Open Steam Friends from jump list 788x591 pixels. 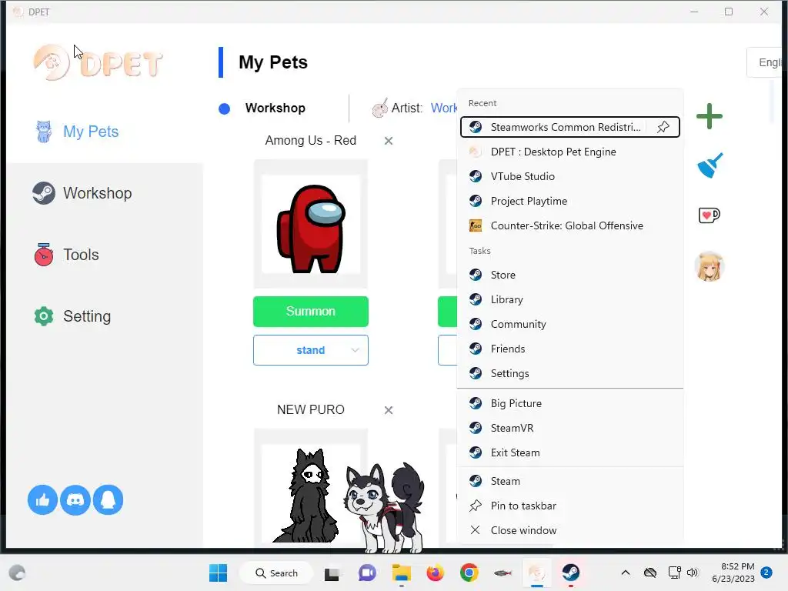click(x=570, y=349)
